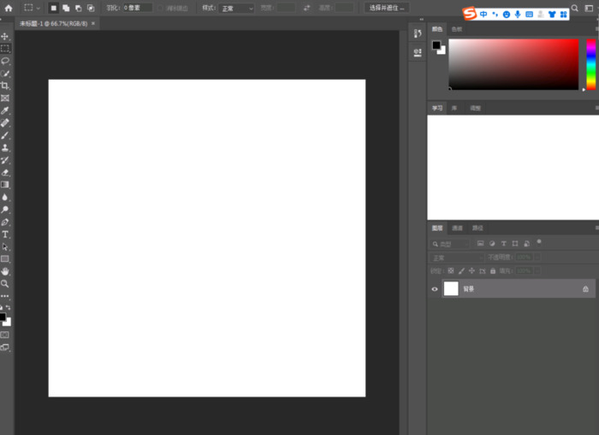
Task: Select the Brush tool
Action: (x=5, y=135)
